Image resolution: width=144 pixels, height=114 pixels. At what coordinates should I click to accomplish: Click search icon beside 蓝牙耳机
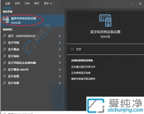click(4, 43)
